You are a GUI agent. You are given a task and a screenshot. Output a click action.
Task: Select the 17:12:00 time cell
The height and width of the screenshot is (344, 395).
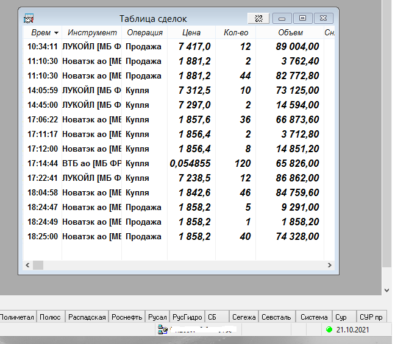point(43,149)
